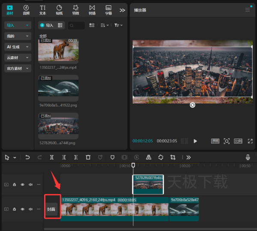This screenshot has width=257, height=231.
Task: Switch media list to grid view
Action: [x=92, y=25]
